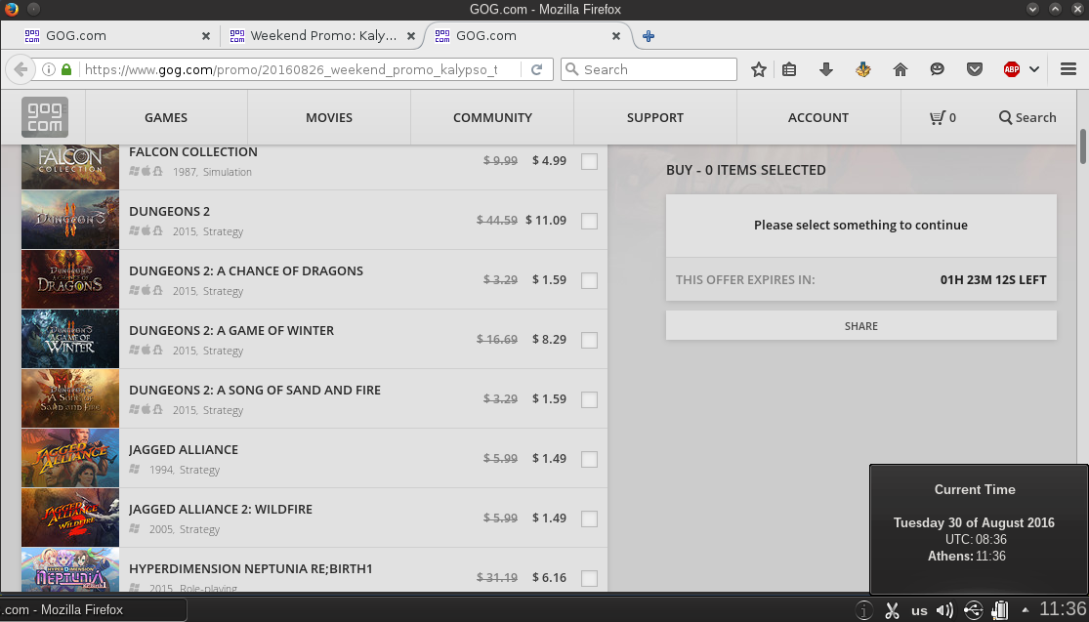Focus the browser Search box
Screen dimensions: 1089x622
pyautogui.click(x=649, y=69)
